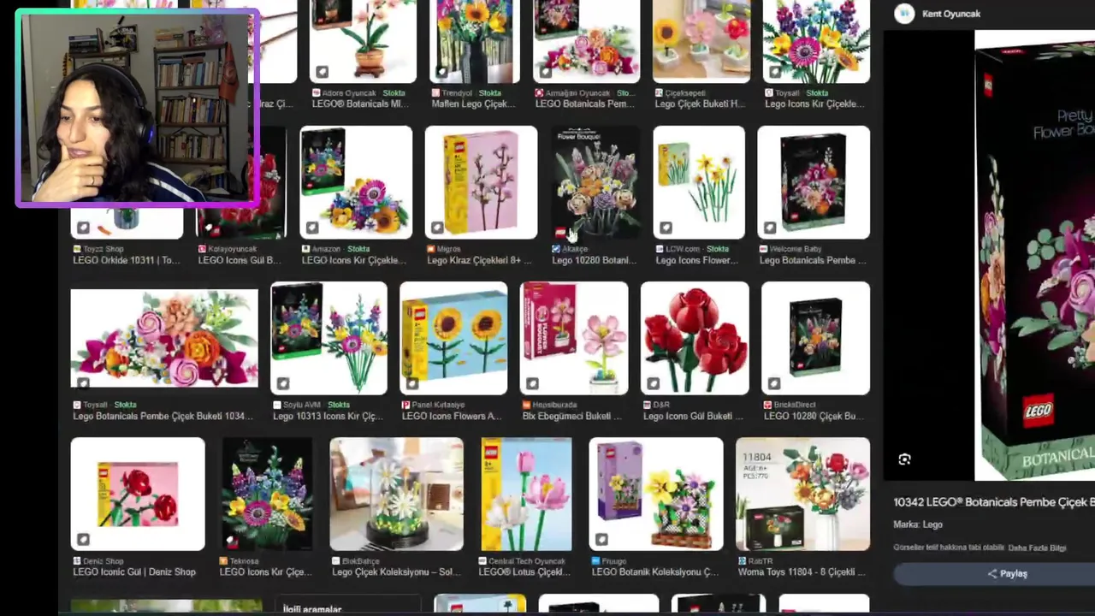1095x616 pixels.
Task: Open 'Woma Toys 11804 - 8 Çiçekli' title
Action: pyautogui.click(x=802, y=572)
